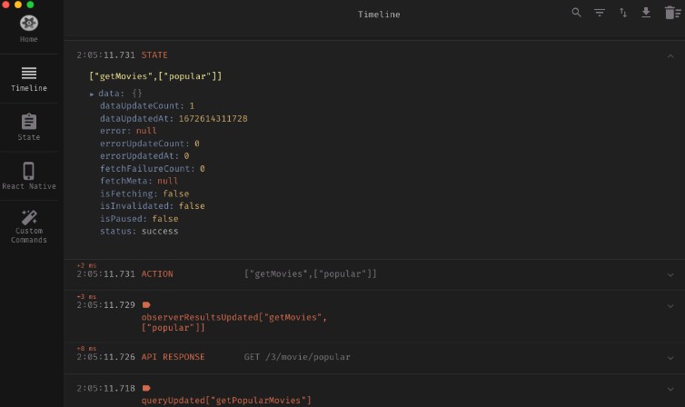
Task: Click the fetchFailureCount: 0 row
Action: (x=152, y=168)
